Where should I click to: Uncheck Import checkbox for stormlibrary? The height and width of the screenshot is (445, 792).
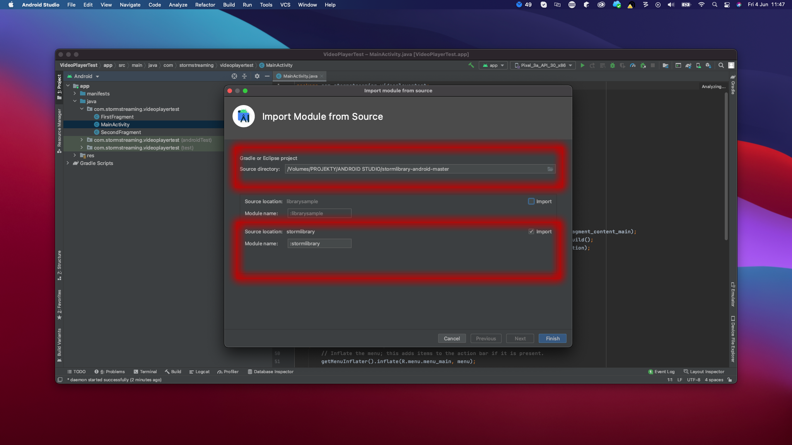pyautogui.click(x=531, y=231)
